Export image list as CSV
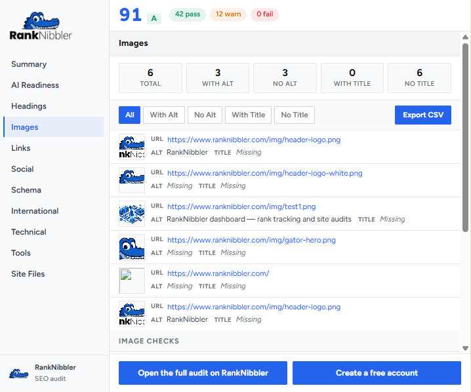471x392 pixels. 423,115
